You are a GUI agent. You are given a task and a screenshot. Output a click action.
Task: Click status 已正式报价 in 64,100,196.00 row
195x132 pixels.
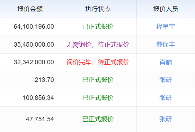pyautogui.click(x=98, y=27)
